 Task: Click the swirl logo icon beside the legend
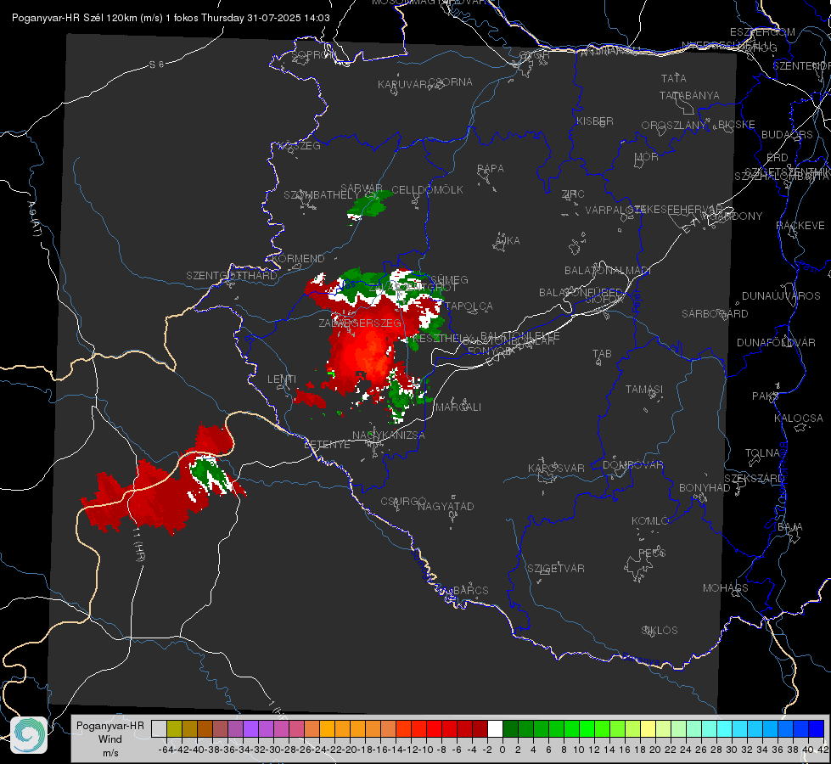tap(29, 735)
